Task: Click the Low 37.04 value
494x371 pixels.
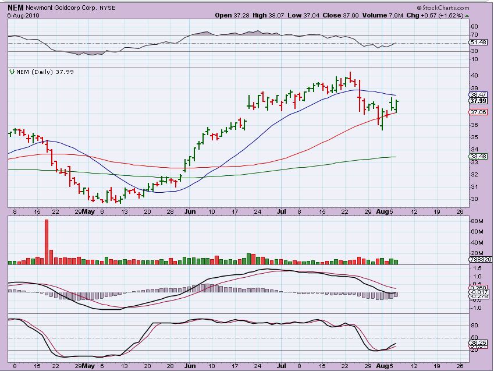Action: [x=304, y=15]
